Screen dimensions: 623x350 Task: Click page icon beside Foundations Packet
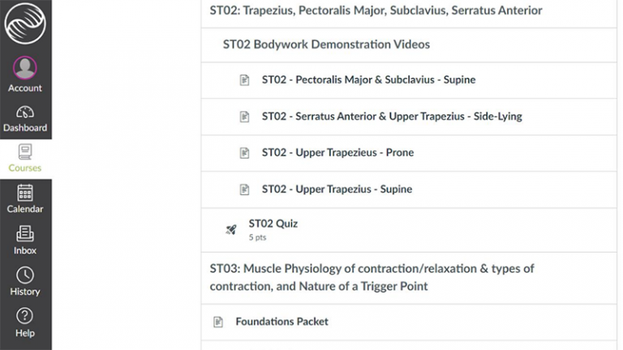point(218,322)
